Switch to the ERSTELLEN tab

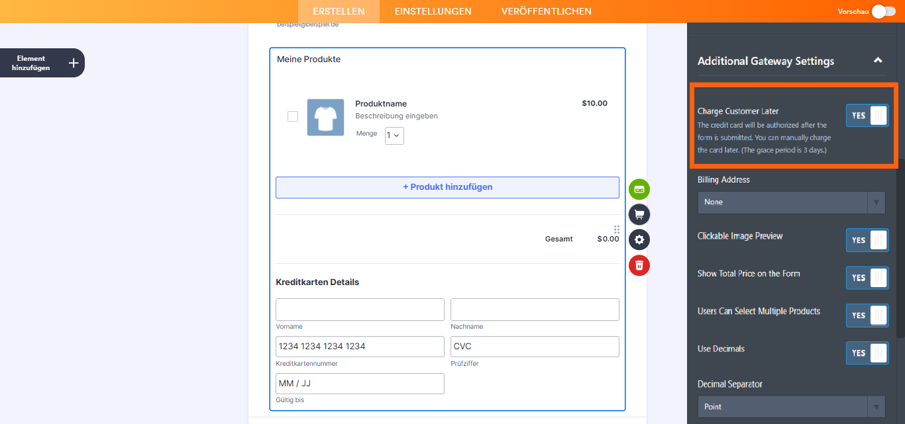pos(339,11)
